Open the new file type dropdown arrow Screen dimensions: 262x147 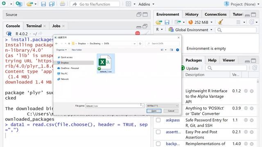[11, 4]
